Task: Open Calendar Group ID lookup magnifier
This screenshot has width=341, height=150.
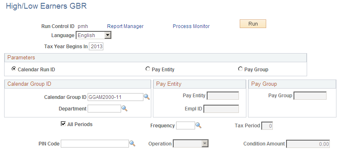Action: pyautogui.click(x=147, y=97)
